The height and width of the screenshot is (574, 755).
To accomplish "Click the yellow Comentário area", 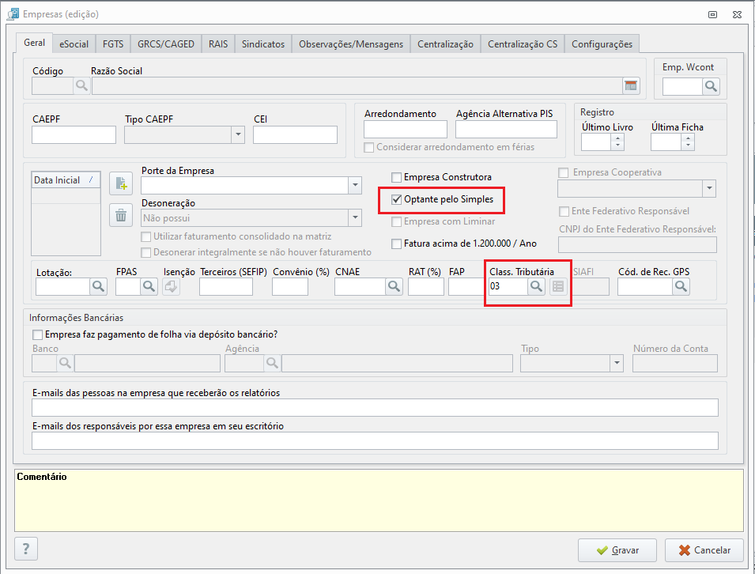I will coord(379,500).
